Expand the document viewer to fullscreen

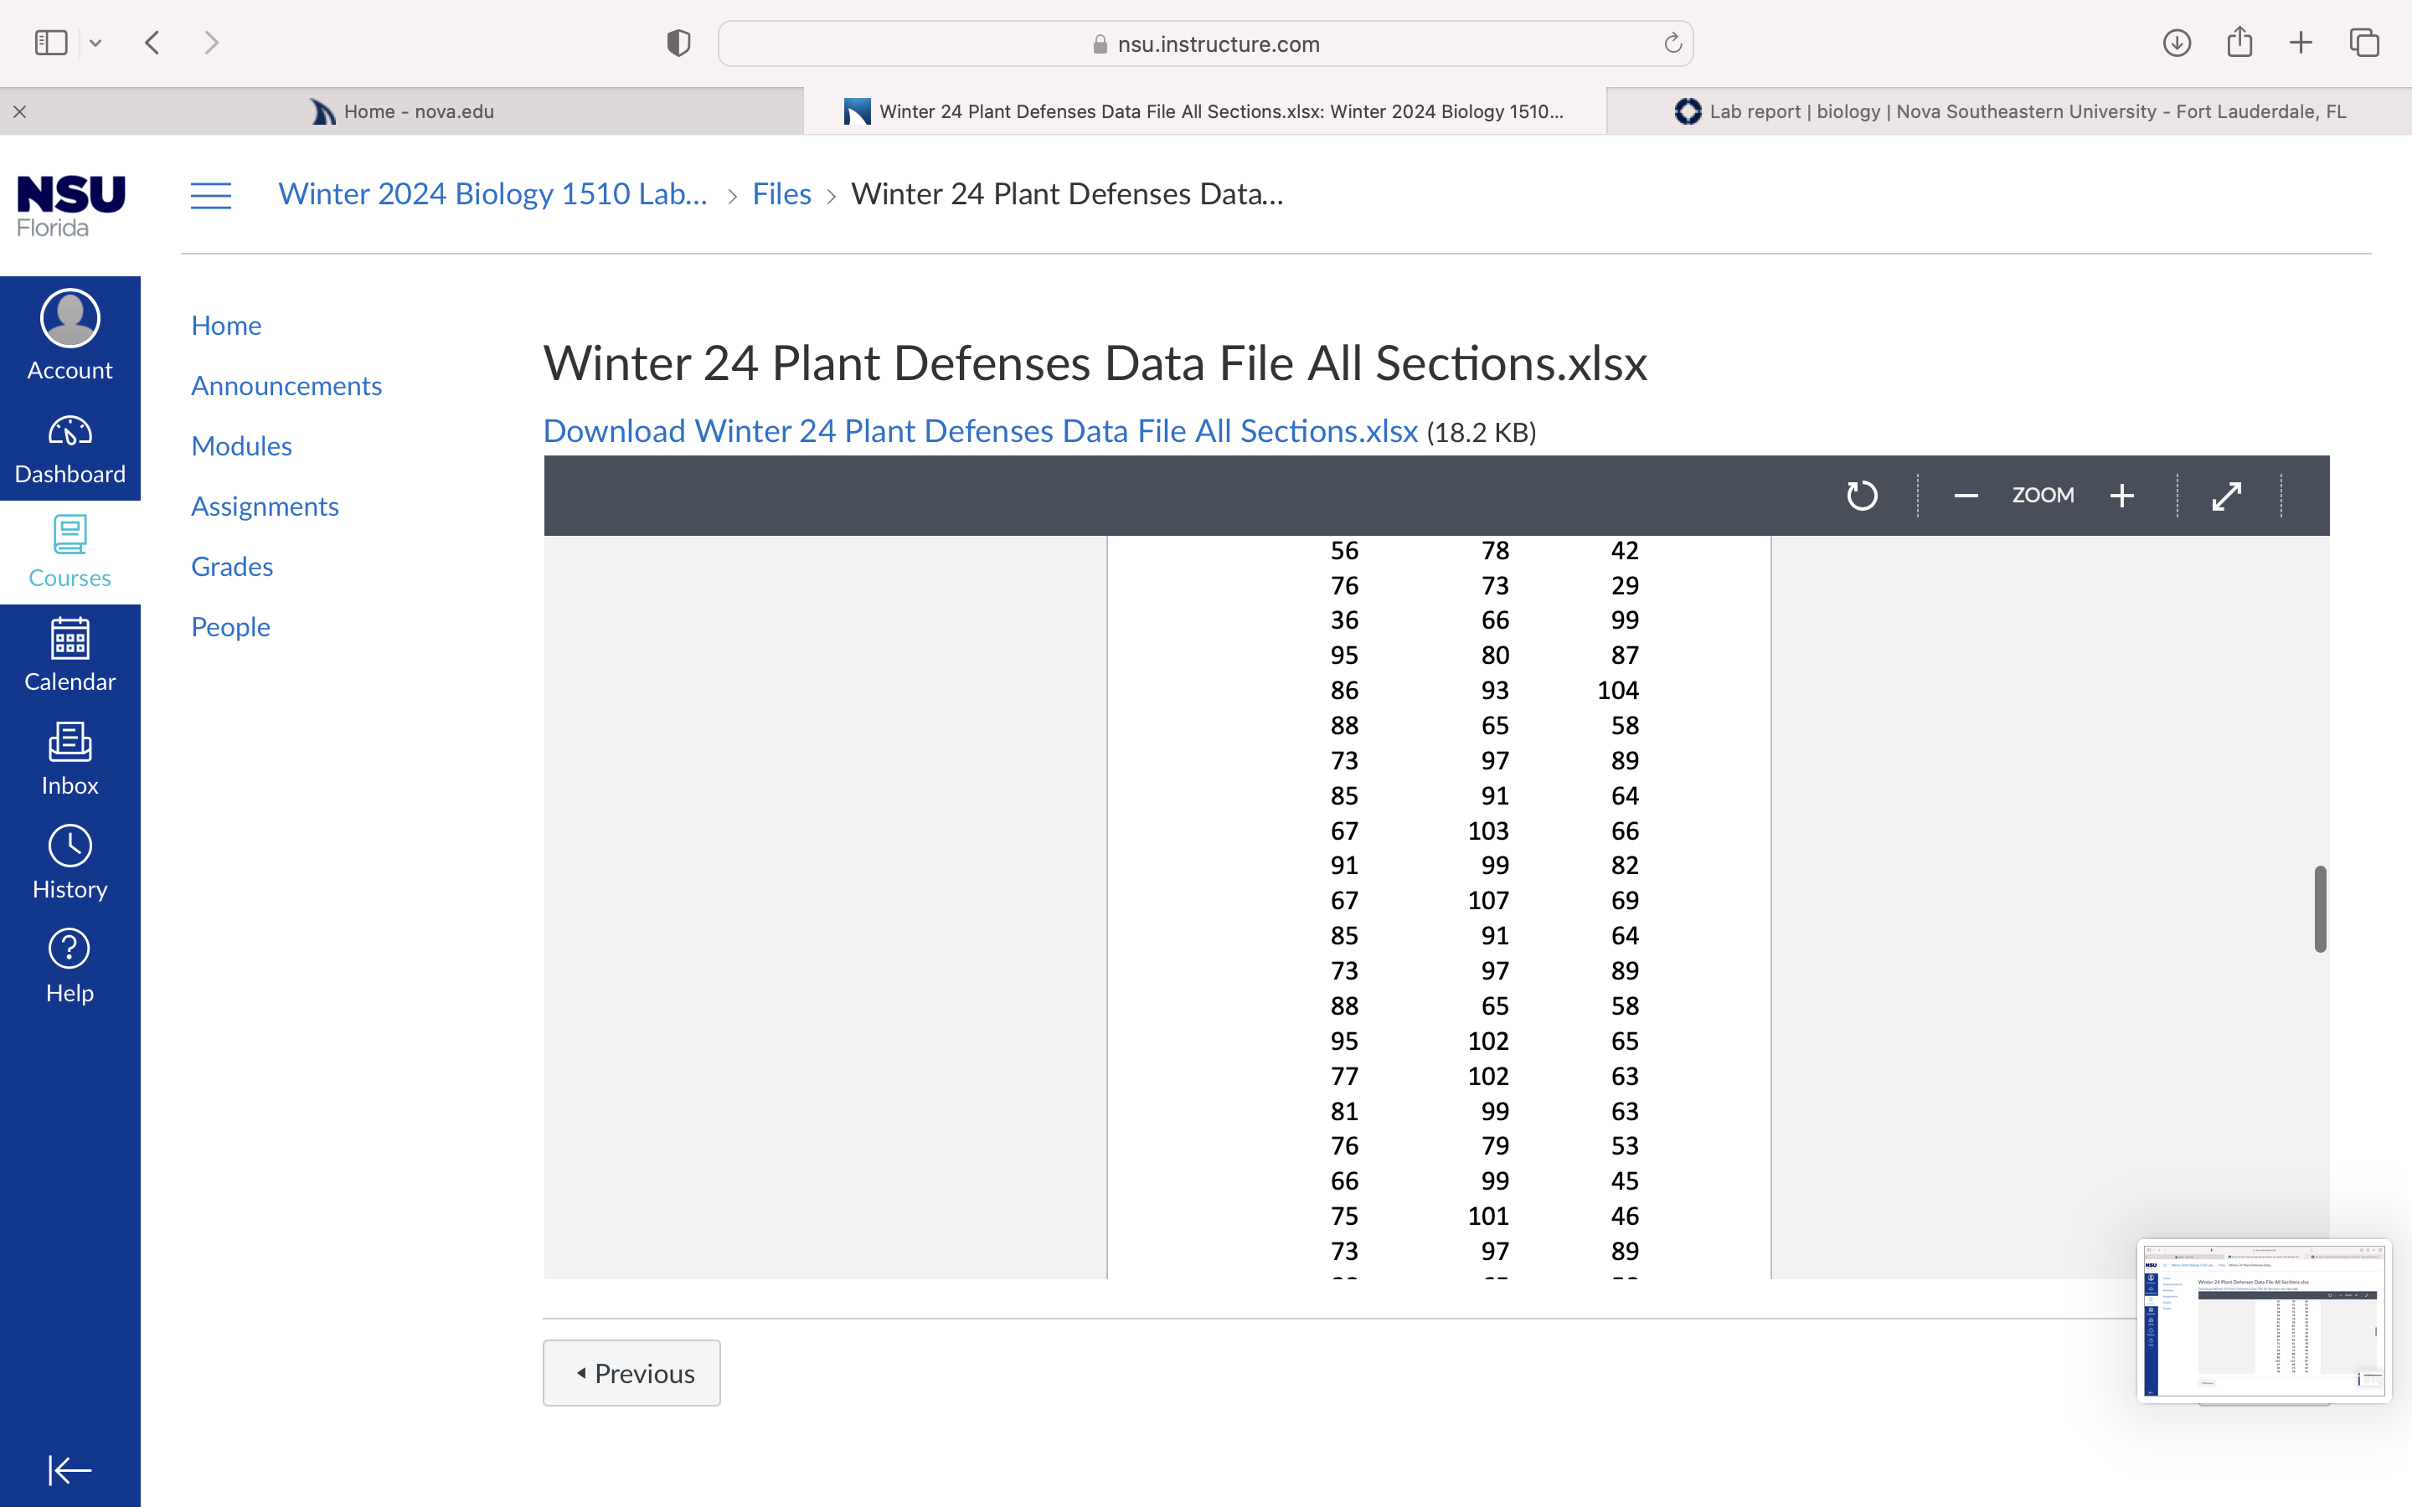(2227, 496)
